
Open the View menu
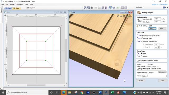(x=26, y=4)
